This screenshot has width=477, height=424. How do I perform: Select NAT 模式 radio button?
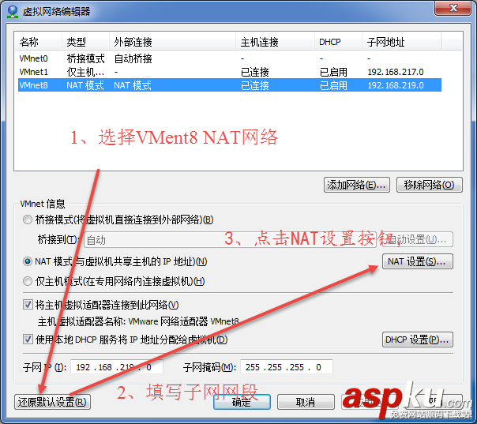pos(28,261)
